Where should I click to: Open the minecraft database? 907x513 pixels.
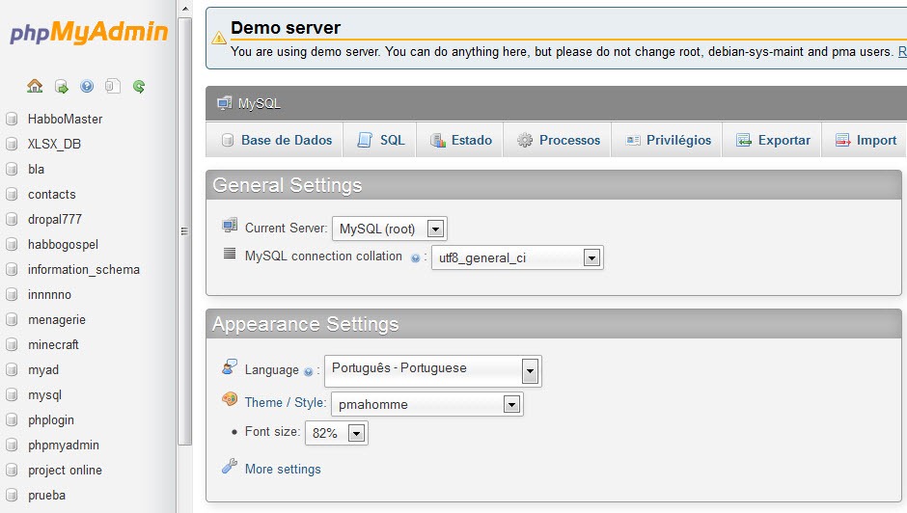click(53, 344)
